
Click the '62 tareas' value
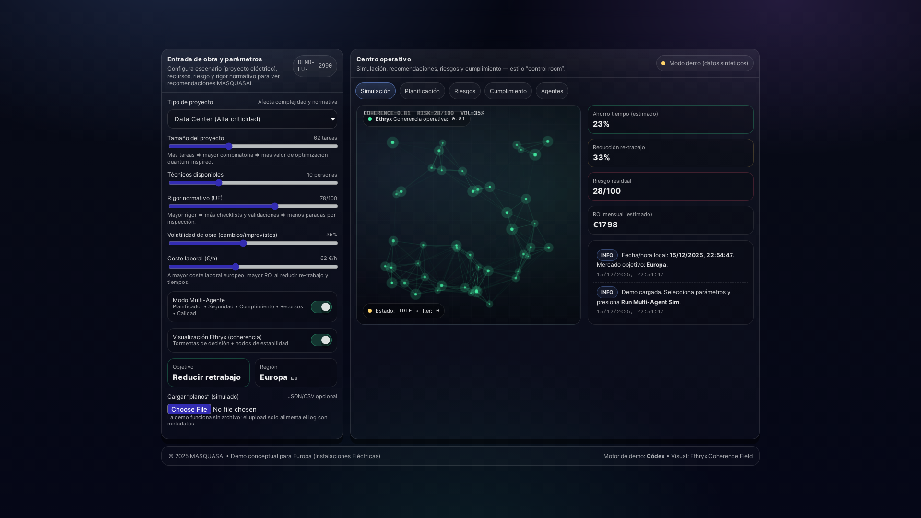pyautogui.click(x=325, y=138)
